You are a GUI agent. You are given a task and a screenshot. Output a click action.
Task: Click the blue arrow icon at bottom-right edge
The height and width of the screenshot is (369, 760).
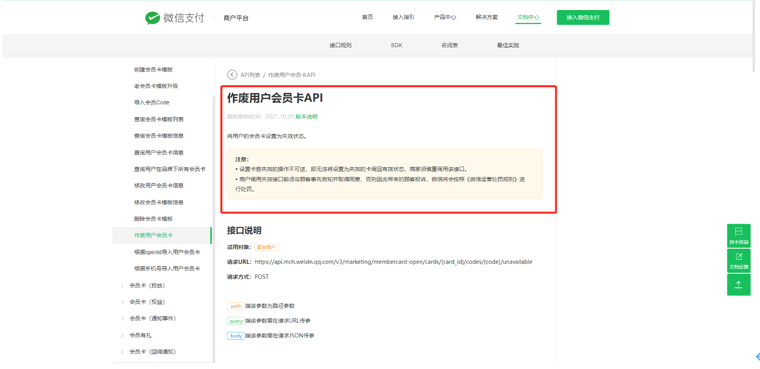(757, 356)
